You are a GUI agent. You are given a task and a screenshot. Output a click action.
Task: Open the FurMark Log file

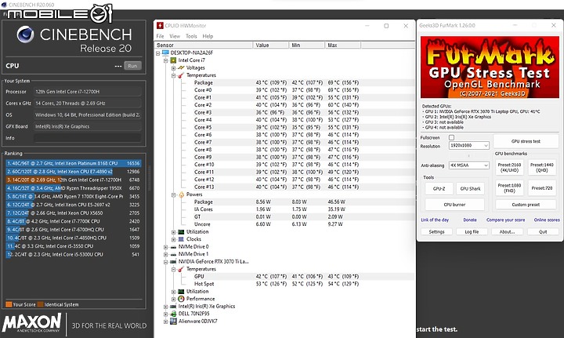click(x=472, y=232)
